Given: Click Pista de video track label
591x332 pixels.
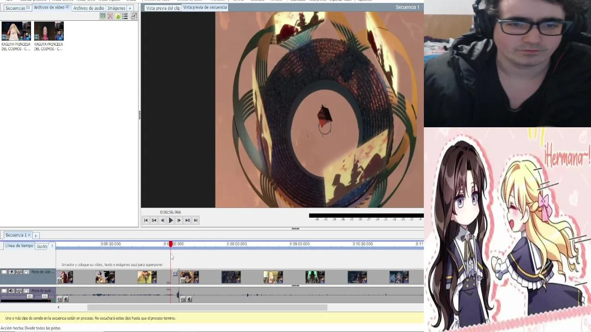Looking at the screenshot, I should click(43, 272).
